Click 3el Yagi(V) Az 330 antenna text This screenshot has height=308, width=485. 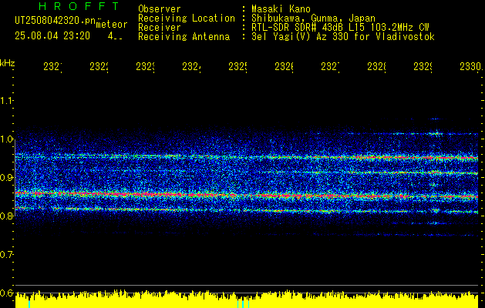(343, 37)
